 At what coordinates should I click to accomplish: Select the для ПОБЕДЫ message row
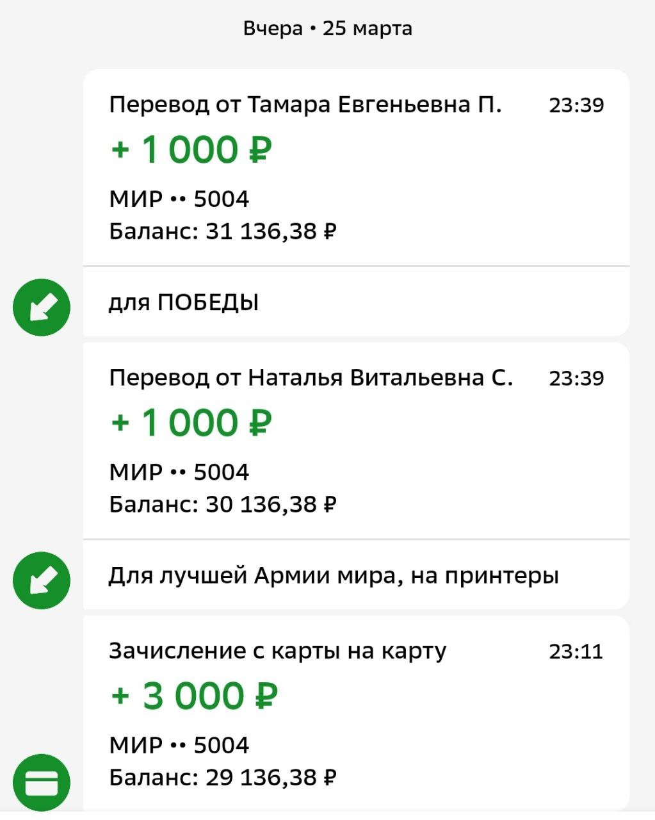(x=356, y=302)
